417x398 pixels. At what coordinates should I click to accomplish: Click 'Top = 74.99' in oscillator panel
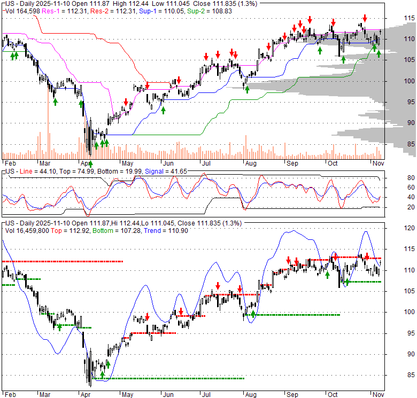pos(76,171)
